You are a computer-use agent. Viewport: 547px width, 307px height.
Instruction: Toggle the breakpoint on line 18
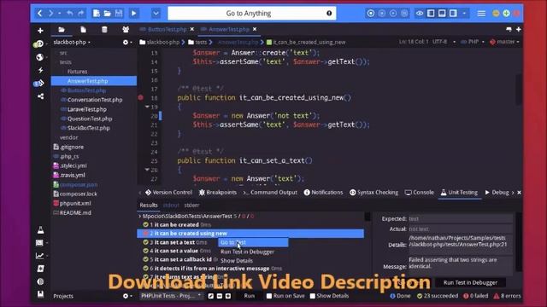pyautogui.click(x=140, y=98)
